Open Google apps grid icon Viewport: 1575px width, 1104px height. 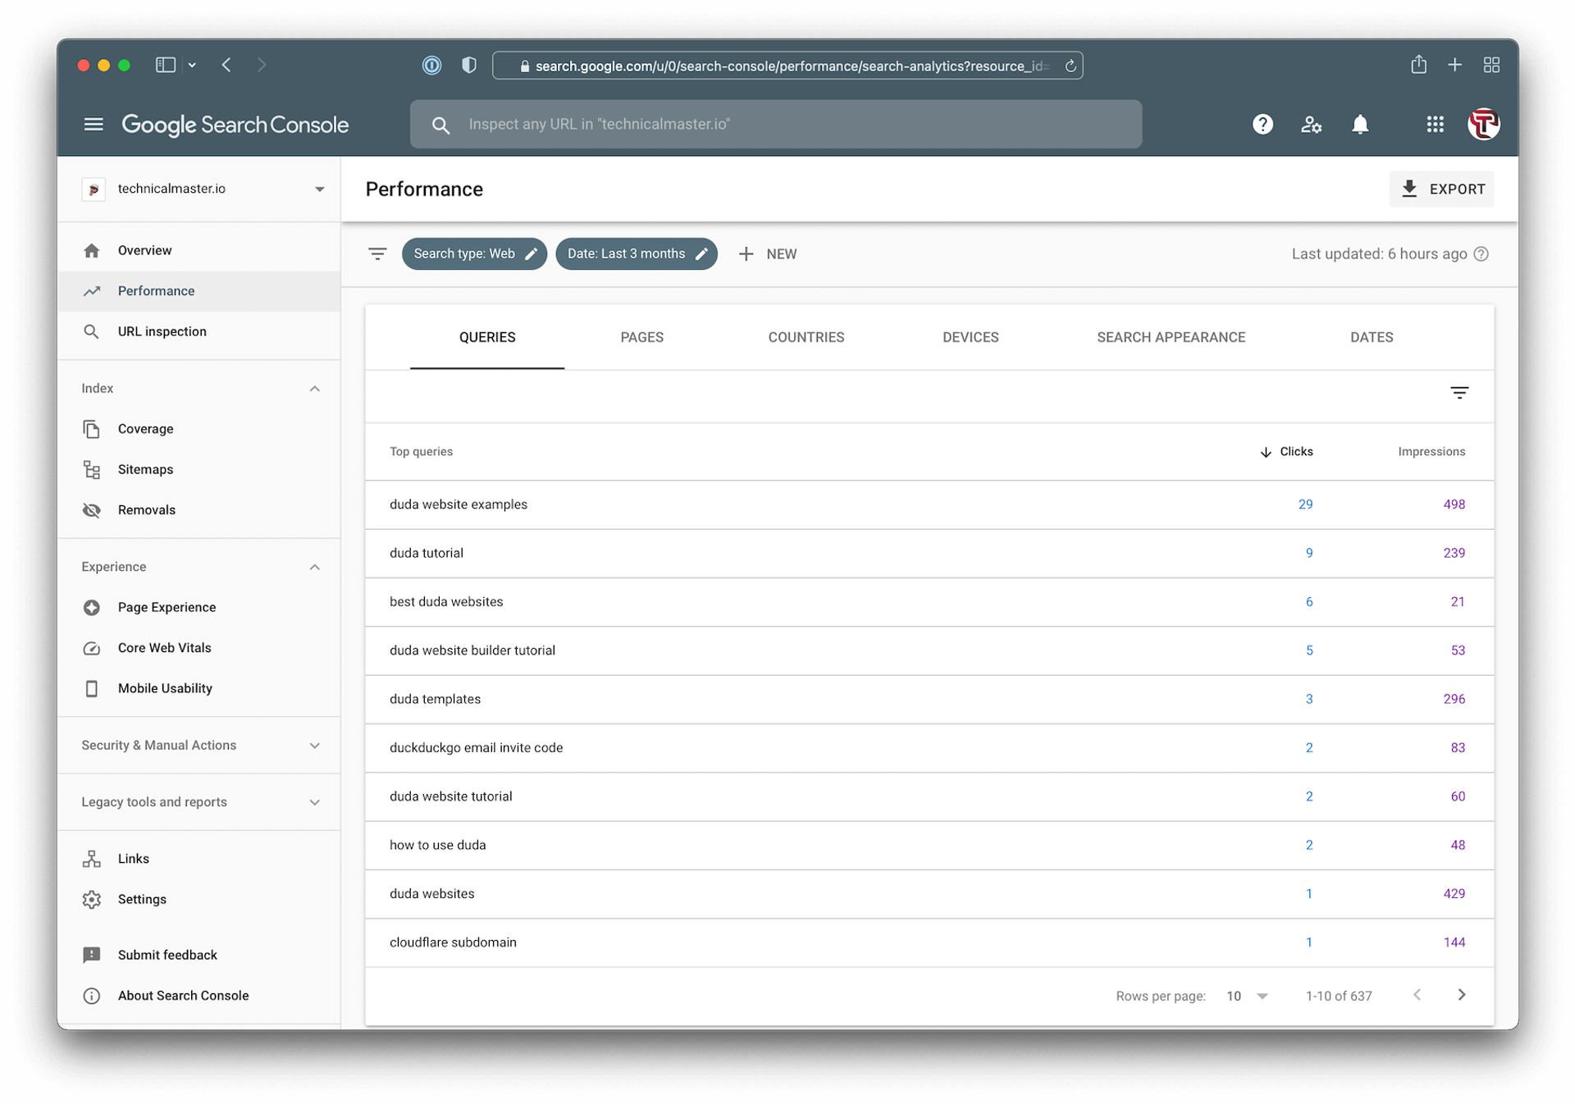[x=1435, y=124]
